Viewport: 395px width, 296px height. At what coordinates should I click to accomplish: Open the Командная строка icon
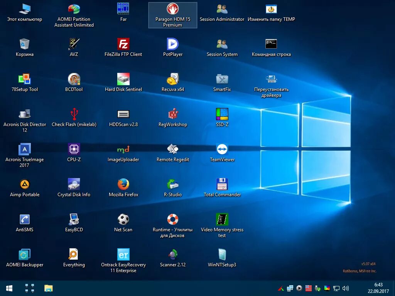tap(271, 47)
